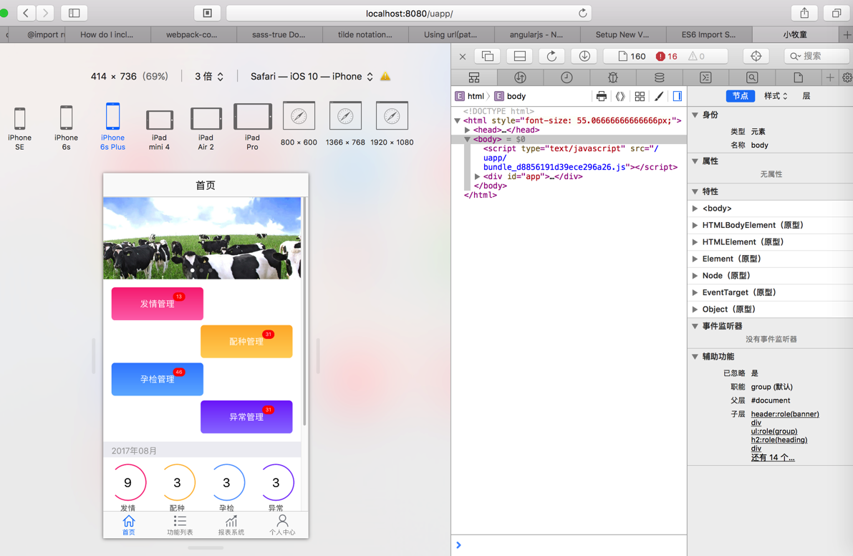Expand the EventTarget (原型) row
Image resolution: width=853 pixels, height=556 pixels.
pos(695,292)
